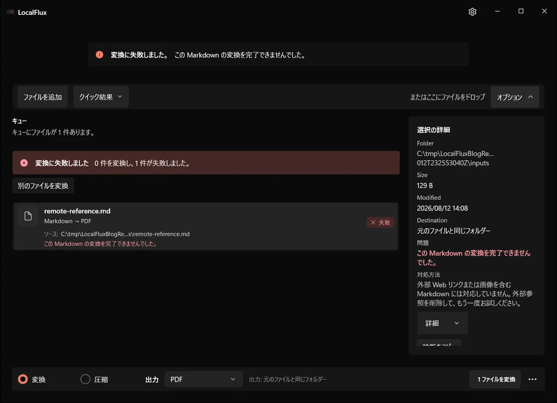Click またはここにファイルをドロップ drop area text

[x=447, y=97]
